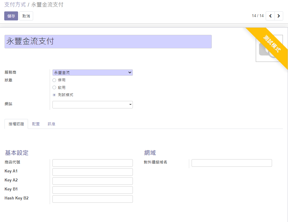Select the 啟用 radio option

tap(54, 87)
